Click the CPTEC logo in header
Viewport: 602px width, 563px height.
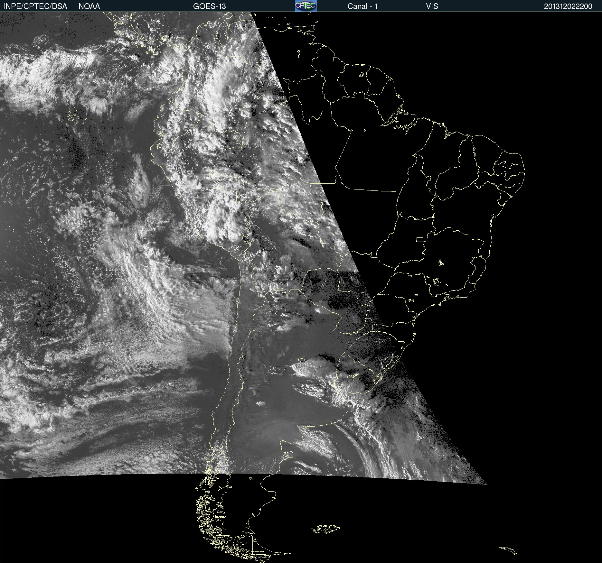pyautogui.click(x=306, y=6)
